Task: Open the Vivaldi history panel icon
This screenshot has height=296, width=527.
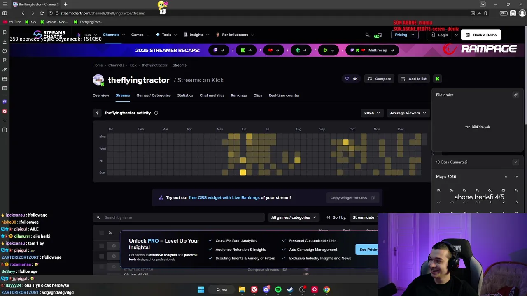Action: pos(5,51)
